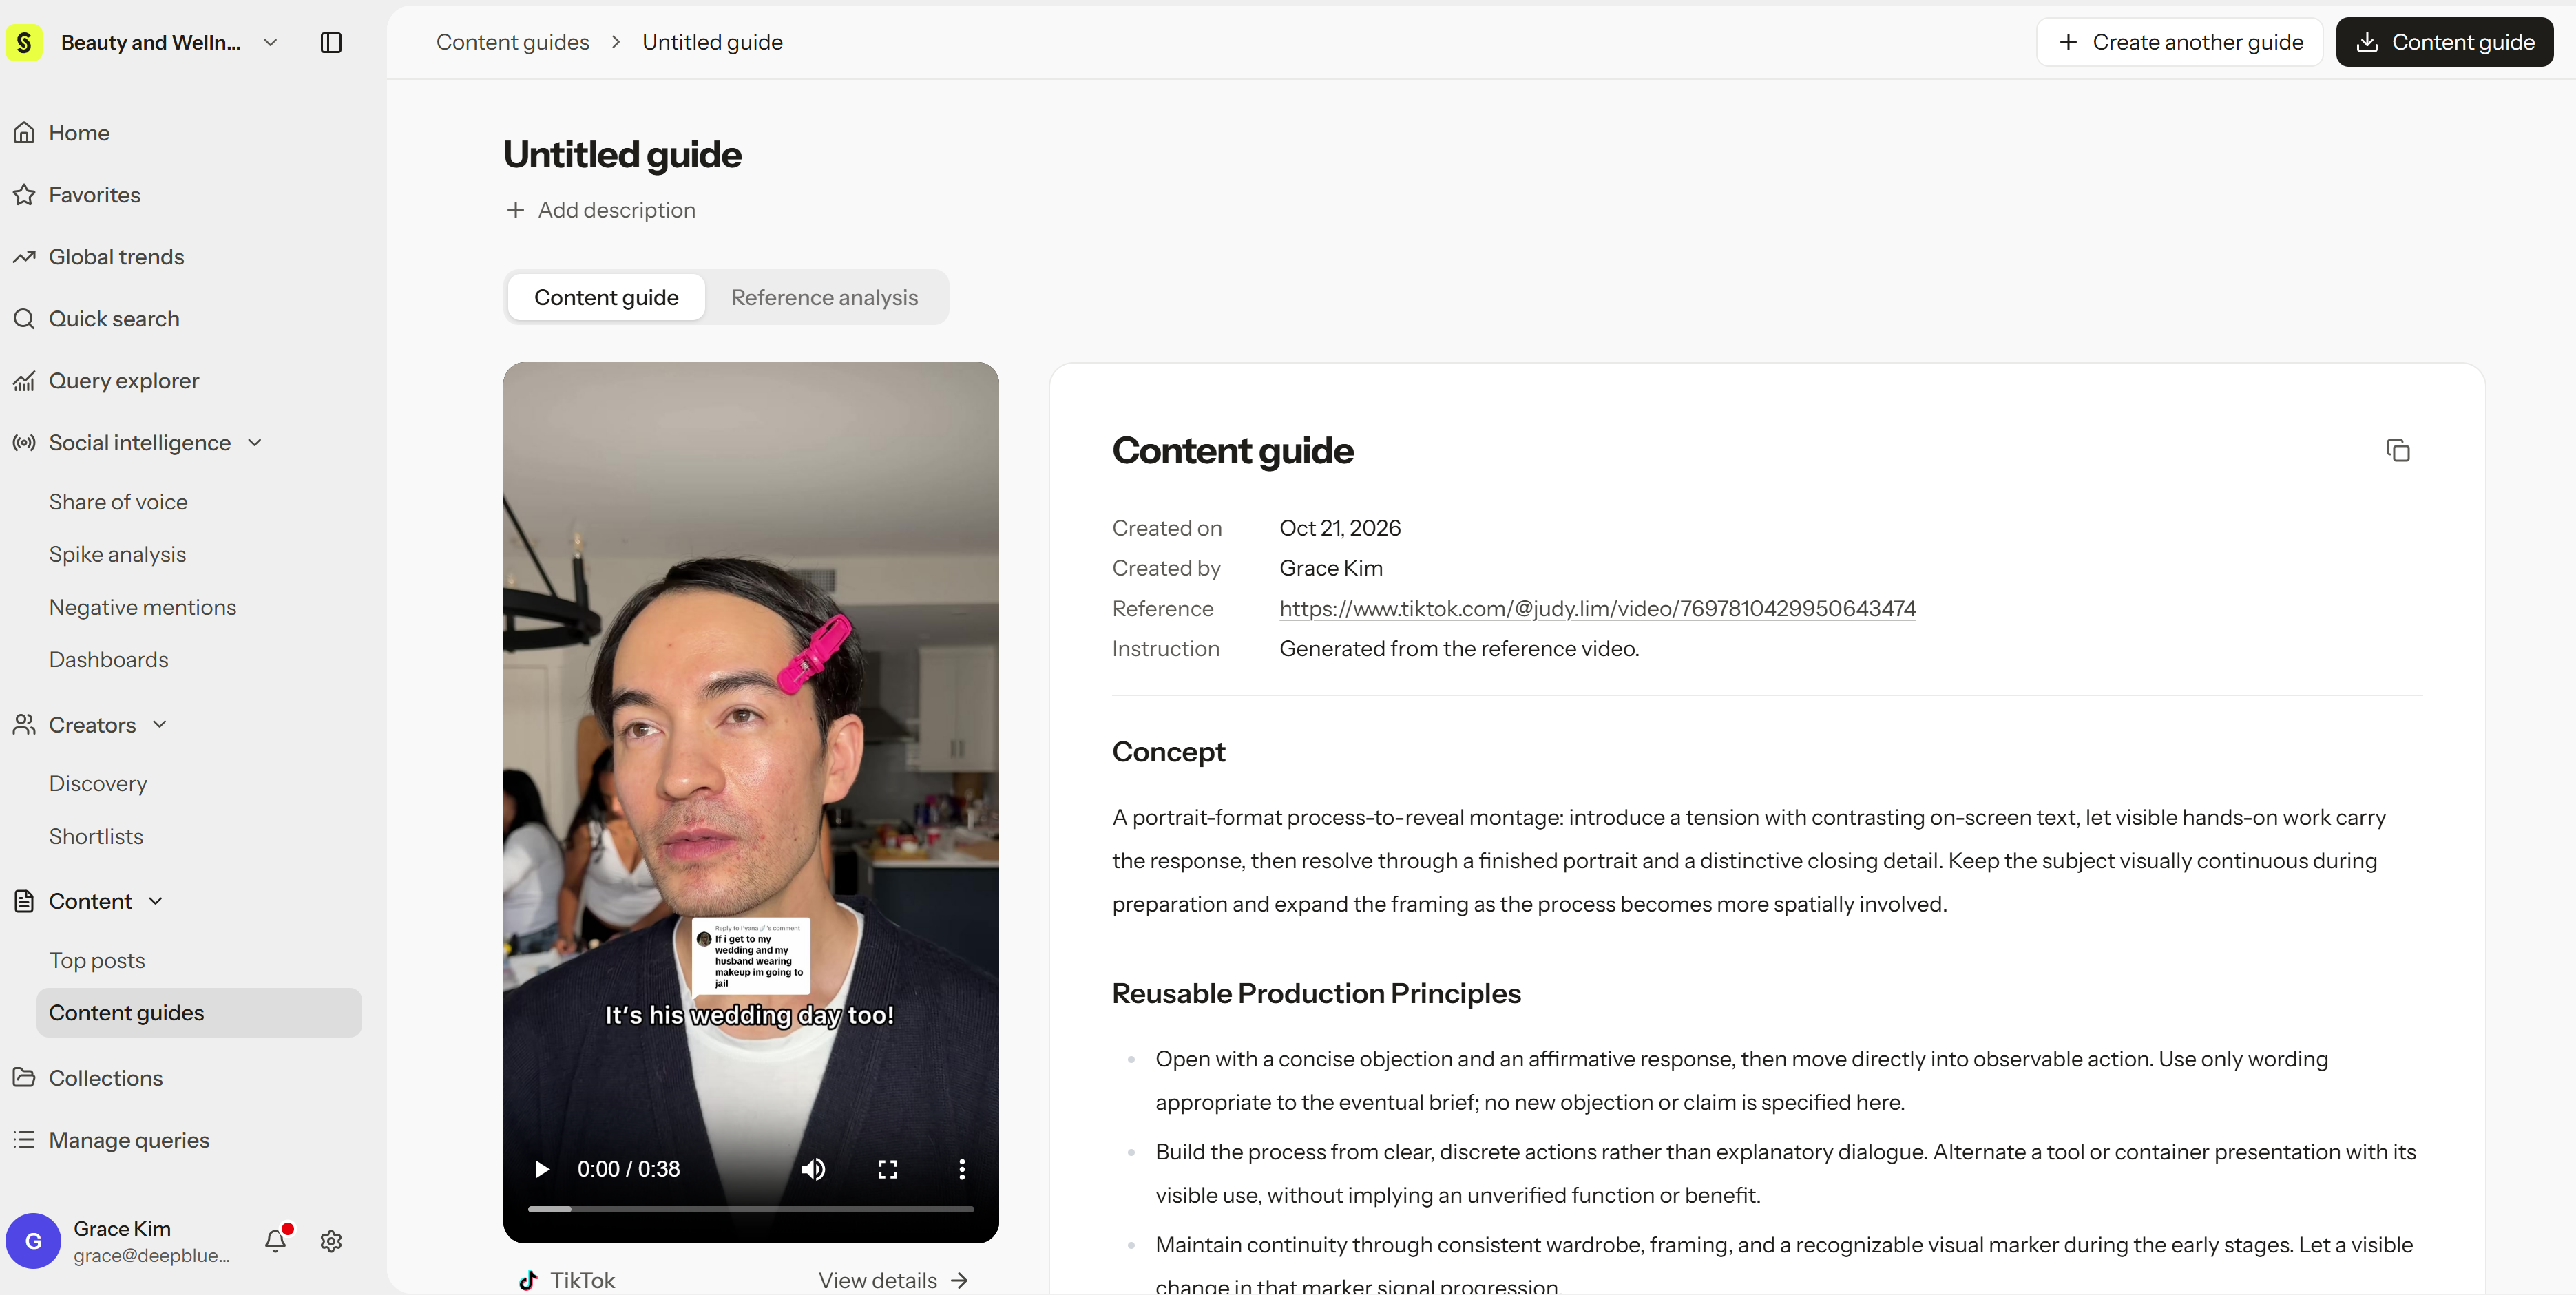The width and height of the screenshot is (2576, 1295).
Task: Expand the workspace dropdown chevron
Action: coord(270,42)
